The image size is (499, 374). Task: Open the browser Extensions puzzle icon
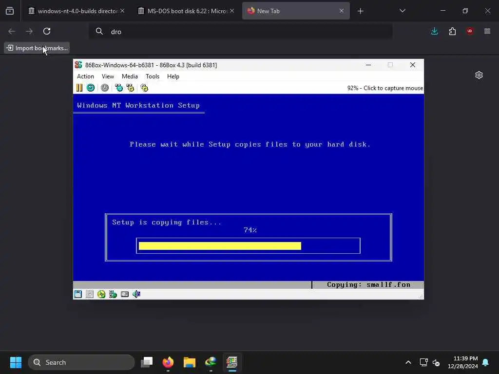452,31
